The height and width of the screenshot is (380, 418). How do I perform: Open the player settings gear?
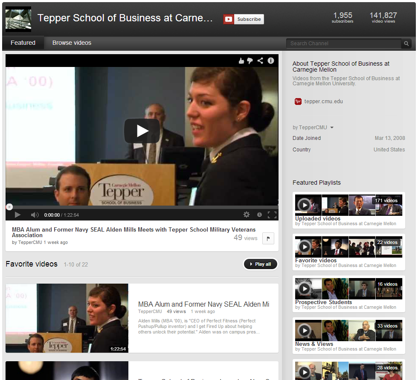tap(247, 215)
